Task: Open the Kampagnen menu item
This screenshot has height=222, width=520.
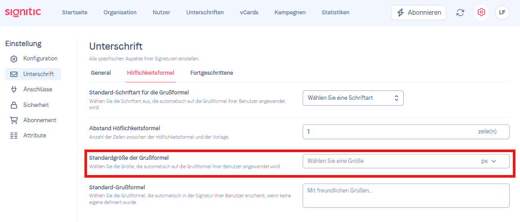Action: tap(290, 13)
